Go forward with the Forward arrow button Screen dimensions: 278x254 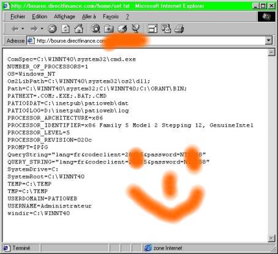click(x=34, y=29)
